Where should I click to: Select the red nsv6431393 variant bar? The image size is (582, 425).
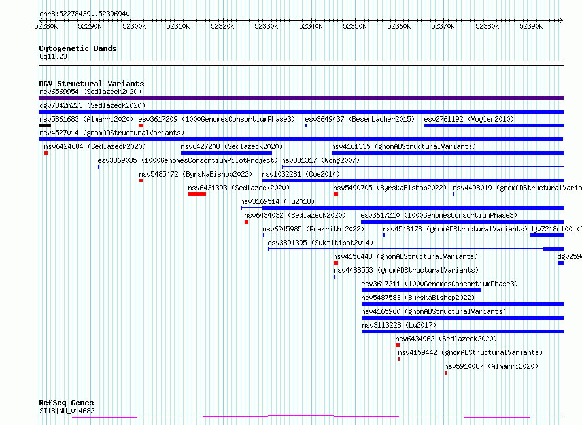(197, 194)
